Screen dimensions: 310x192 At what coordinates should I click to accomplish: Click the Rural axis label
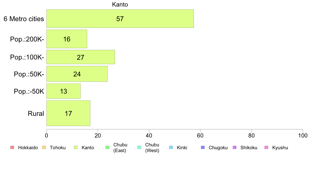36,113
